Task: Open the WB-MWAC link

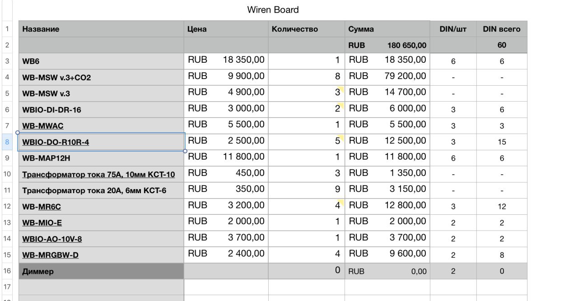Action: coord(43,126)
